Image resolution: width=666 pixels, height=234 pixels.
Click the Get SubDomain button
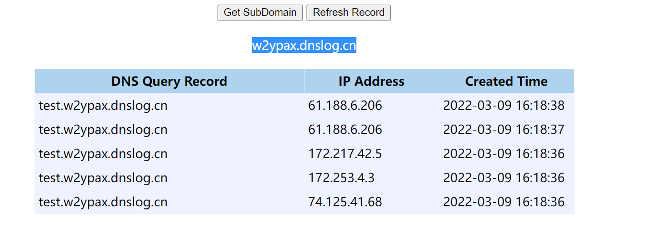(x=260, y=13)
